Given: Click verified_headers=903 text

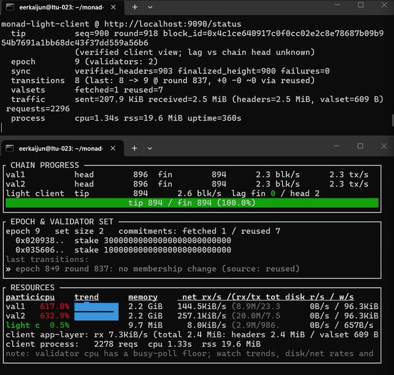Looking at the screenshot, I should 123,71.
